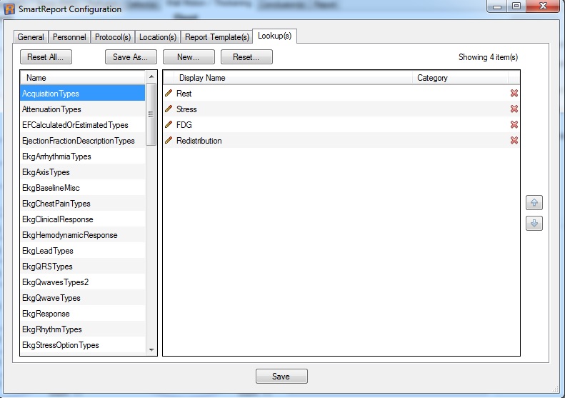This screenshot has width=565, height=398.
Task: Move selected item down with arrow button
Action: [534, 224]
